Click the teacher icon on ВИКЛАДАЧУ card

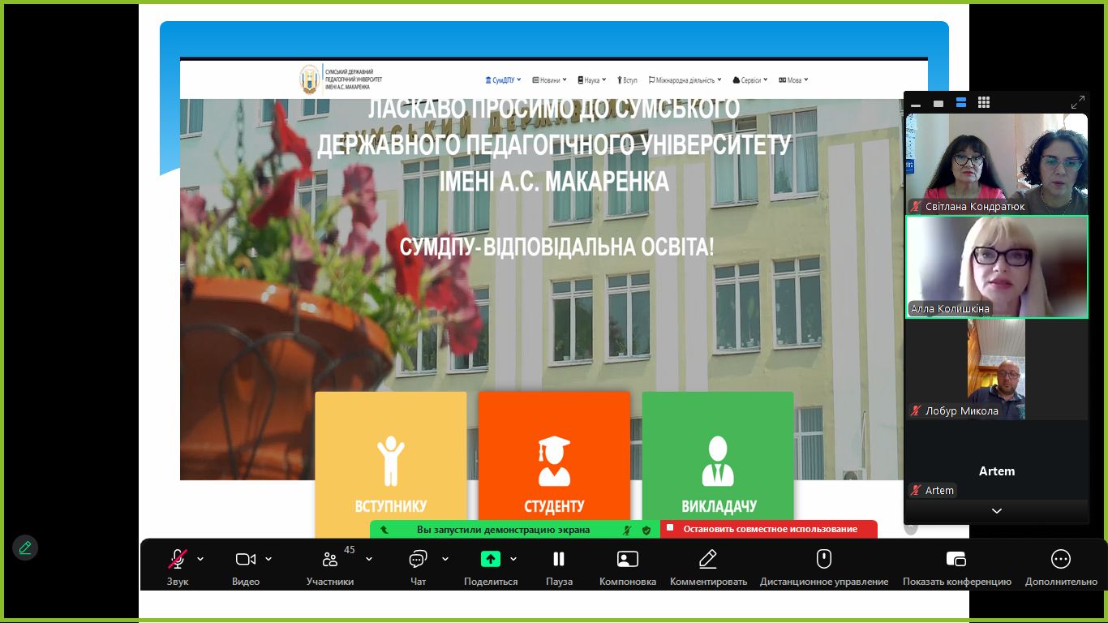point(718,461)
